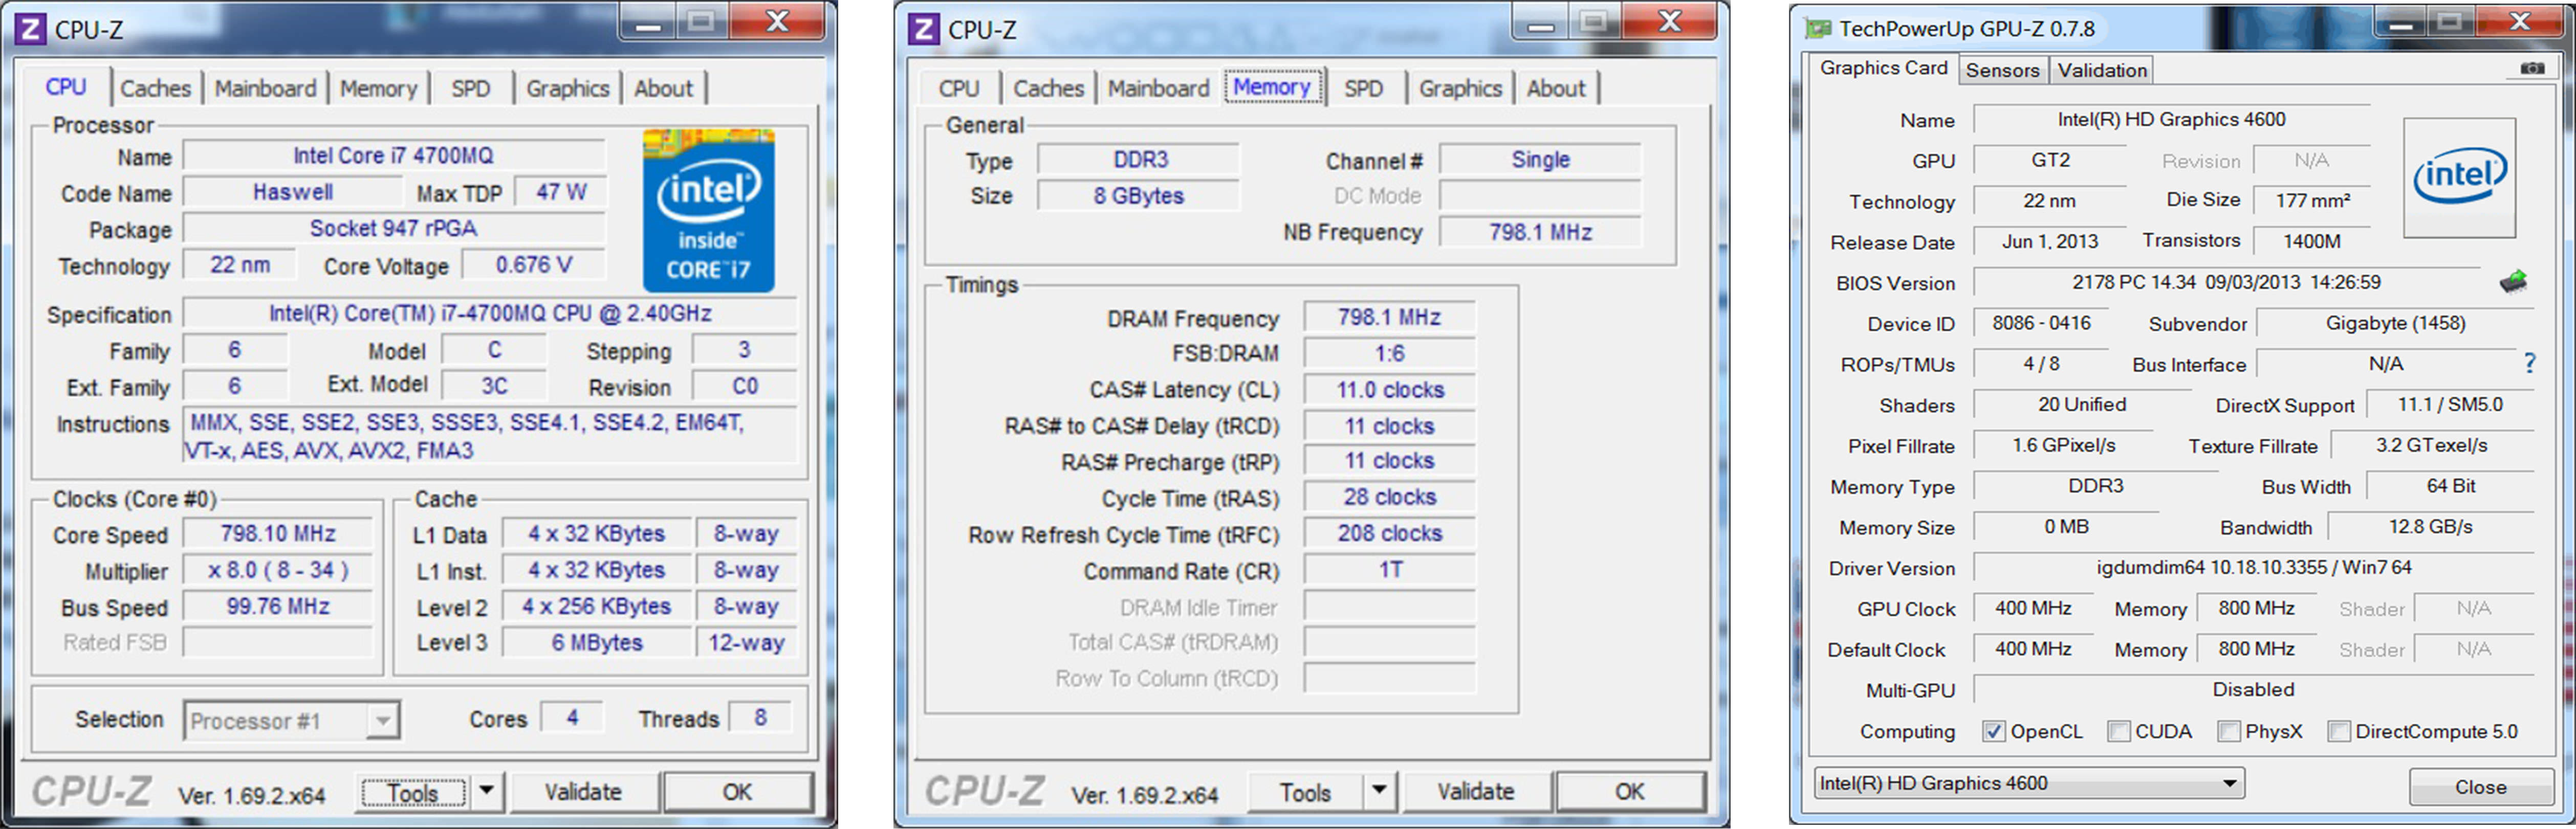Uncheck the OpenCL checkbox
This screenshot has height=829, width=2576.
pyautogui.click(x=1993, y=731)
